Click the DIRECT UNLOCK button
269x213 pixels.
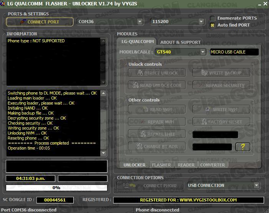pos(157,73)
